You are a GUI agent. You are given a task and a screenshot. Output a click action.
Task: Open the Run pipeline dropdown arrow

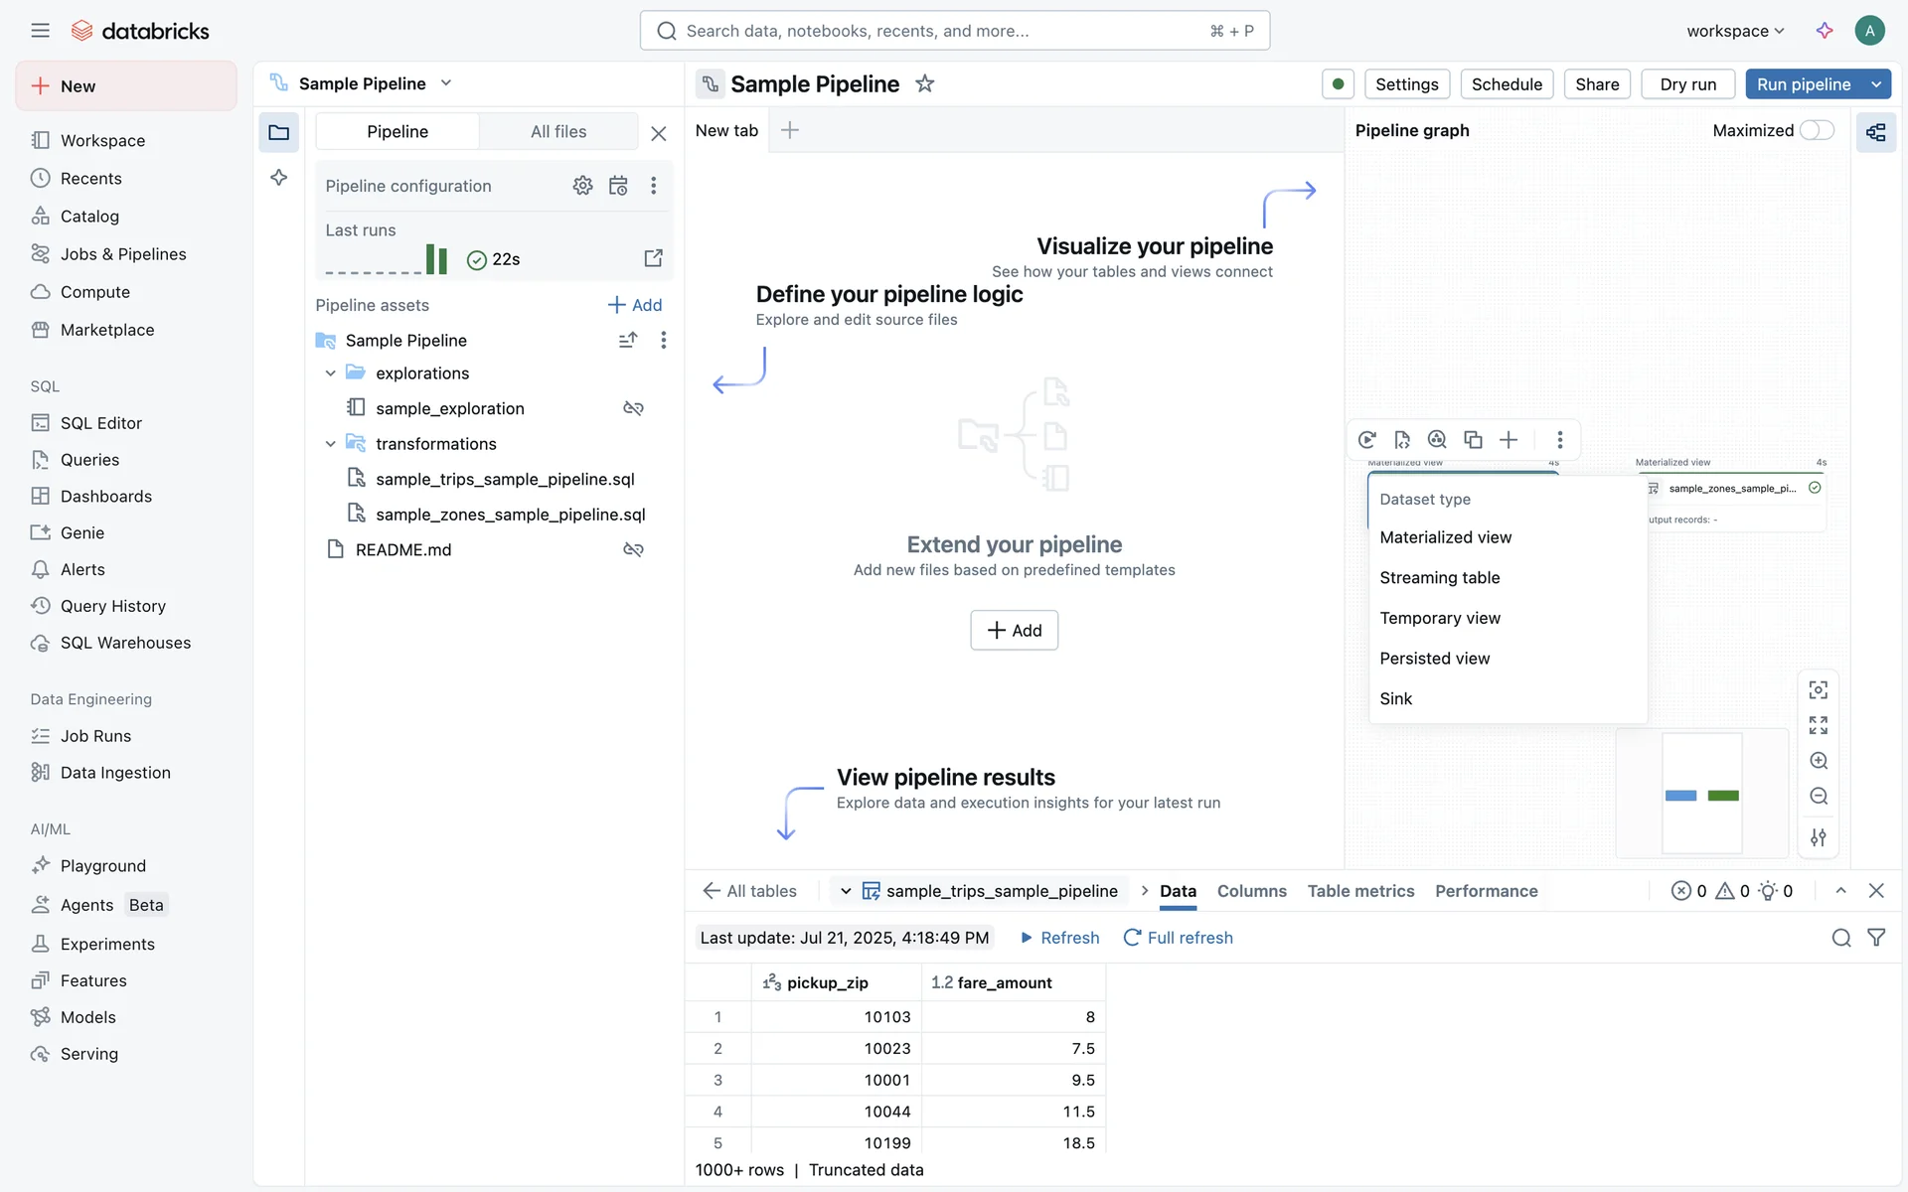click(1876, 84)
